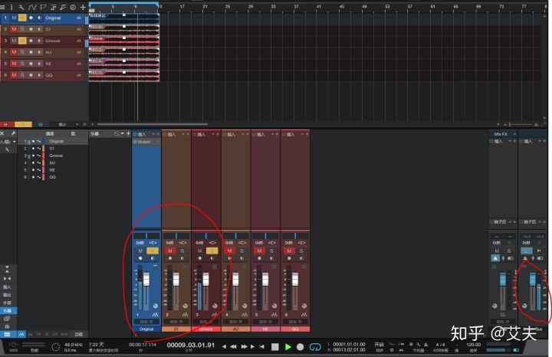Click the add tracks plus icon
The height and width of the screenshot is (357, 552).
[83, 7]
